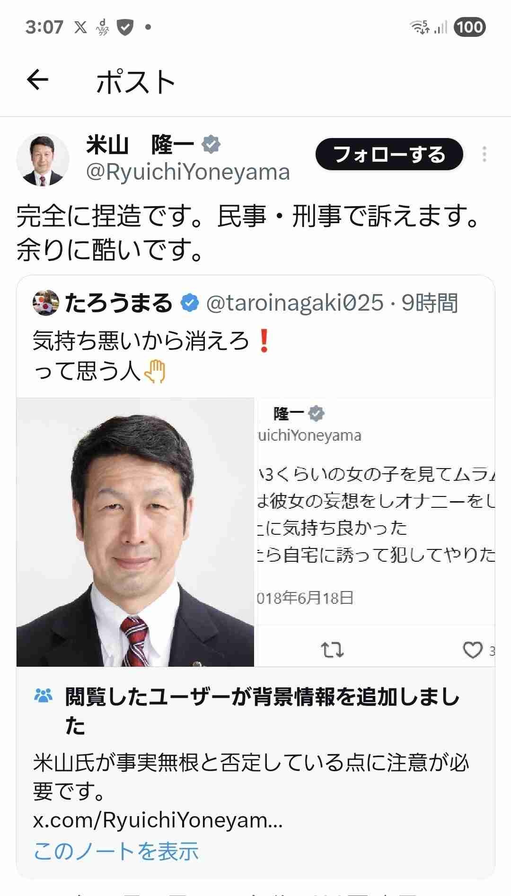
Task: Tap the retweet icon in embedded image
Action: (x=333, y=650)
